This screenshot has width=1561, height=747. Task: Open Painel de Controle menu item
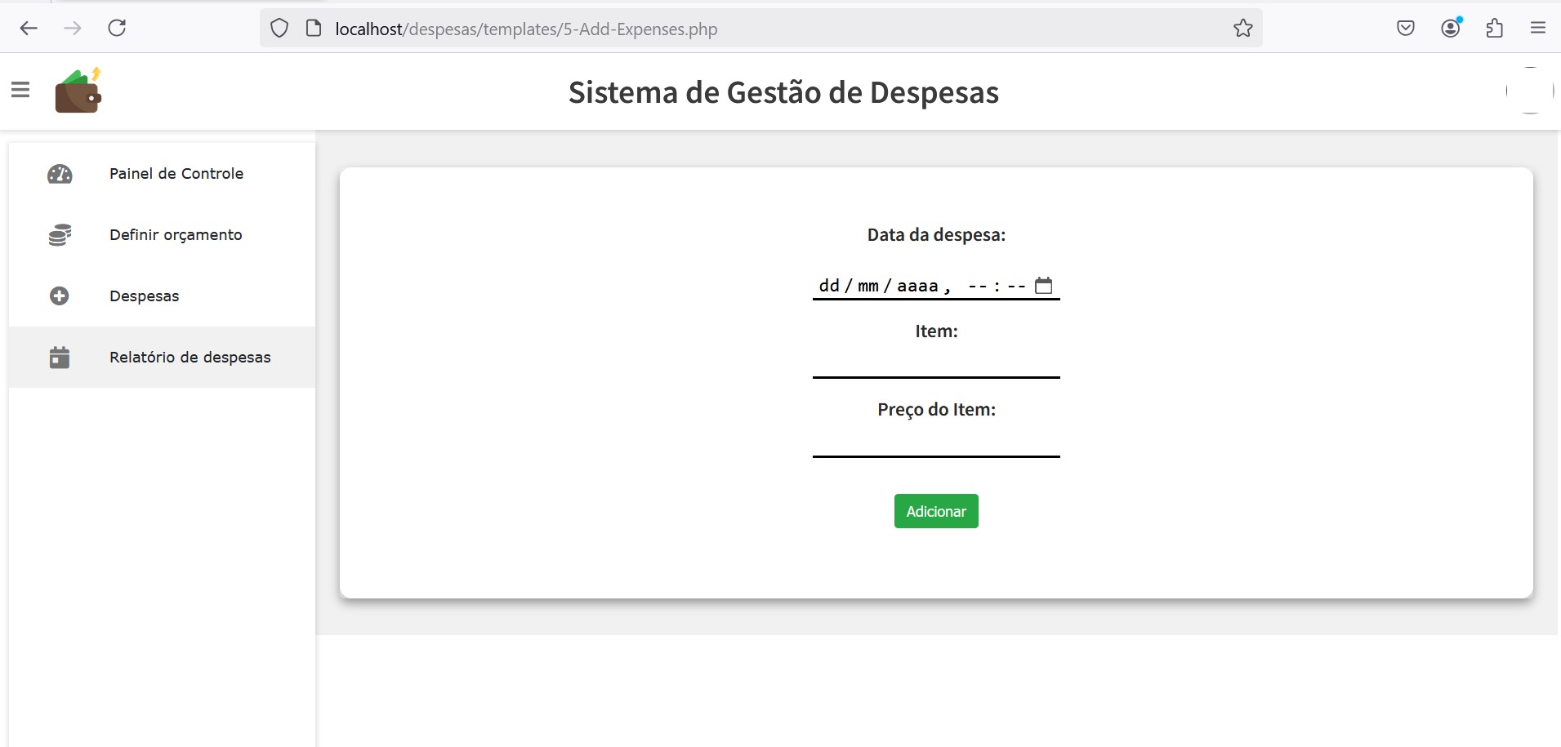click(176, 174)
